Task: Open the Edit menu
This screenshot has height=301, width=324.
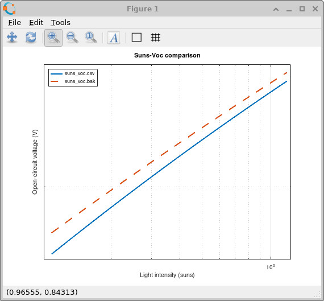Action: pyautogui.click(x=36, y=23)
